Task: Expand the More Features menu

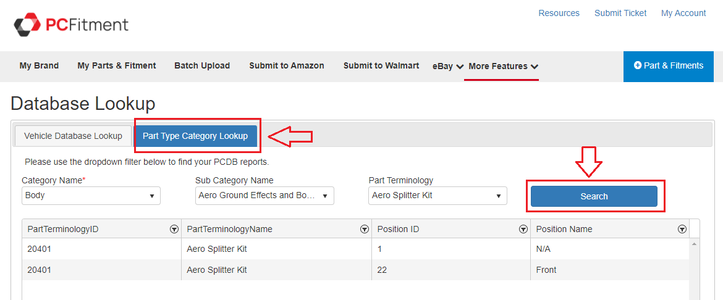Action: (503, 66)
